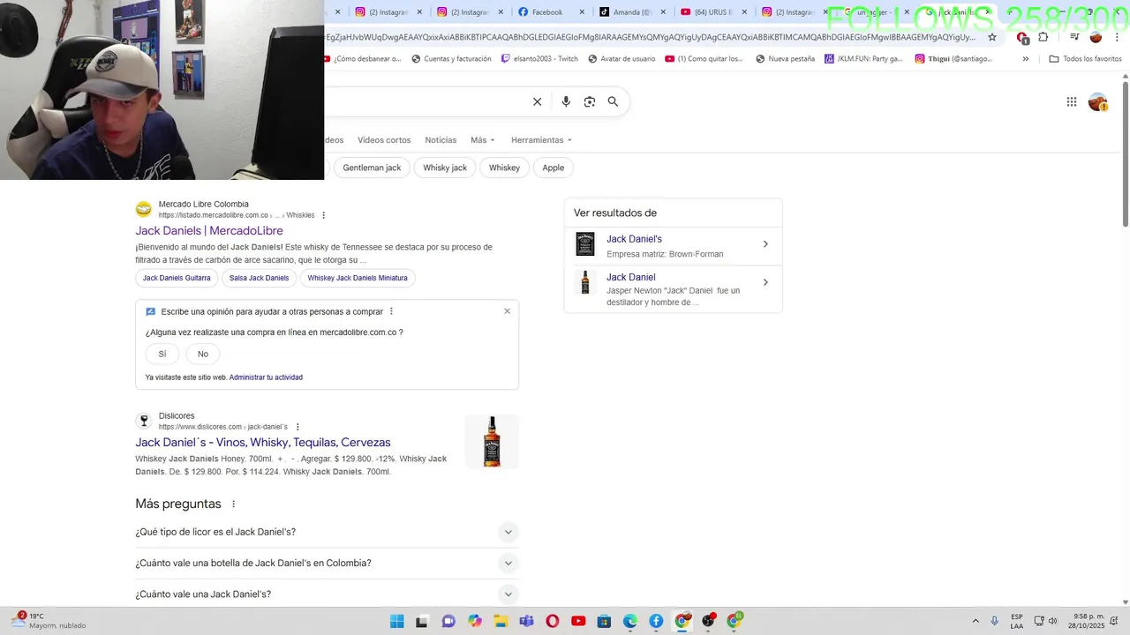Open Copilot from the taskbar
The height and width of the screenshot is (635, 1130).
click(x=475, y=621)
